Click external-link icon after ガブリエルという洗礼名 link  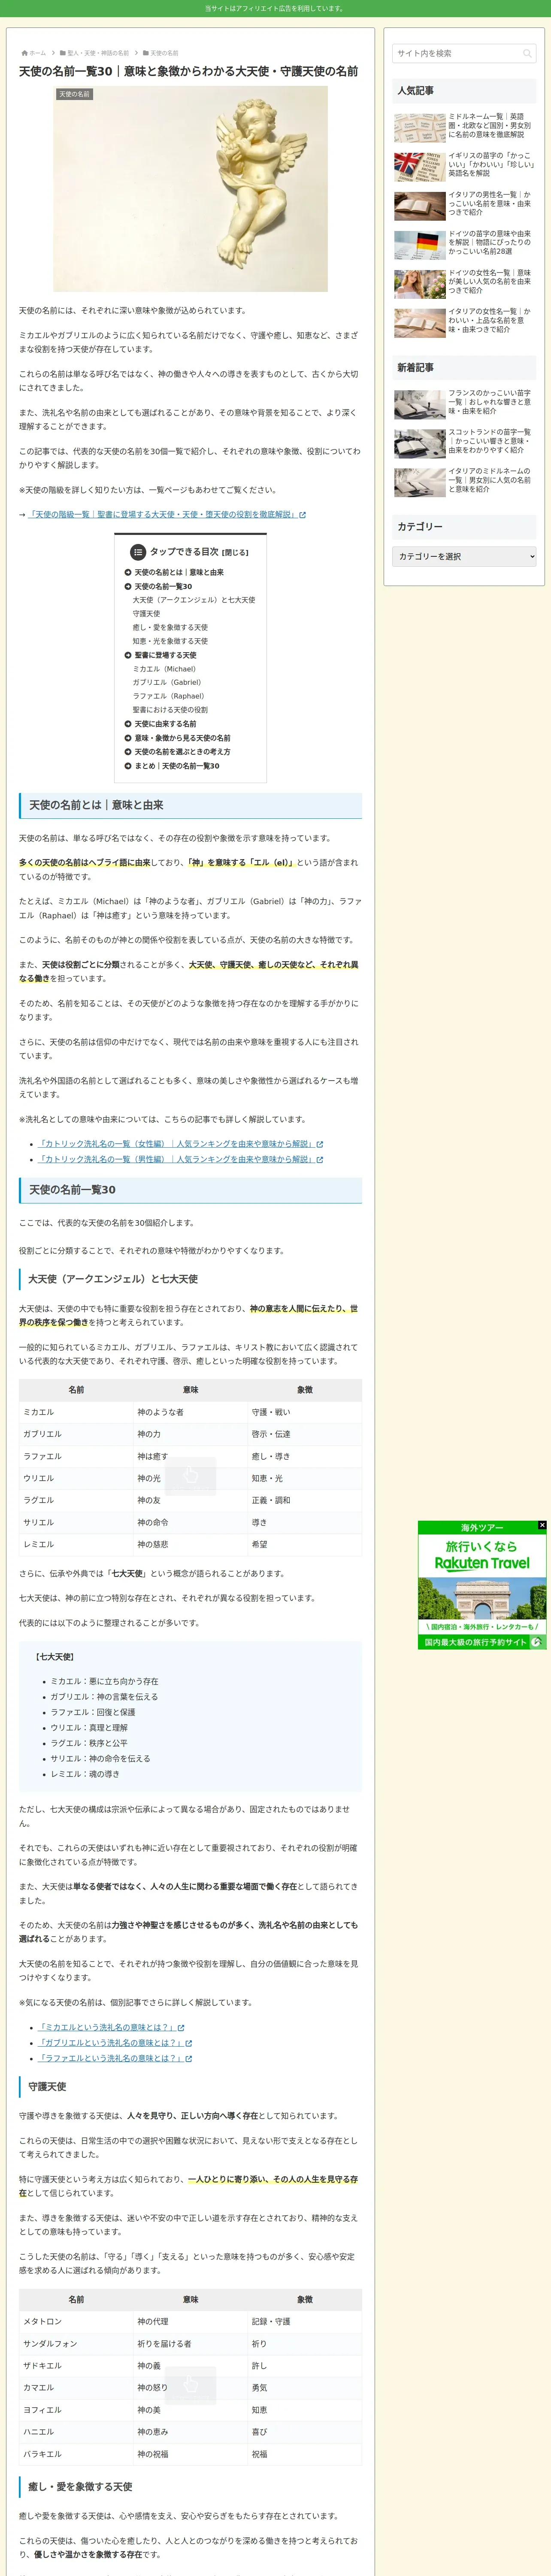tap(188, 2043)
